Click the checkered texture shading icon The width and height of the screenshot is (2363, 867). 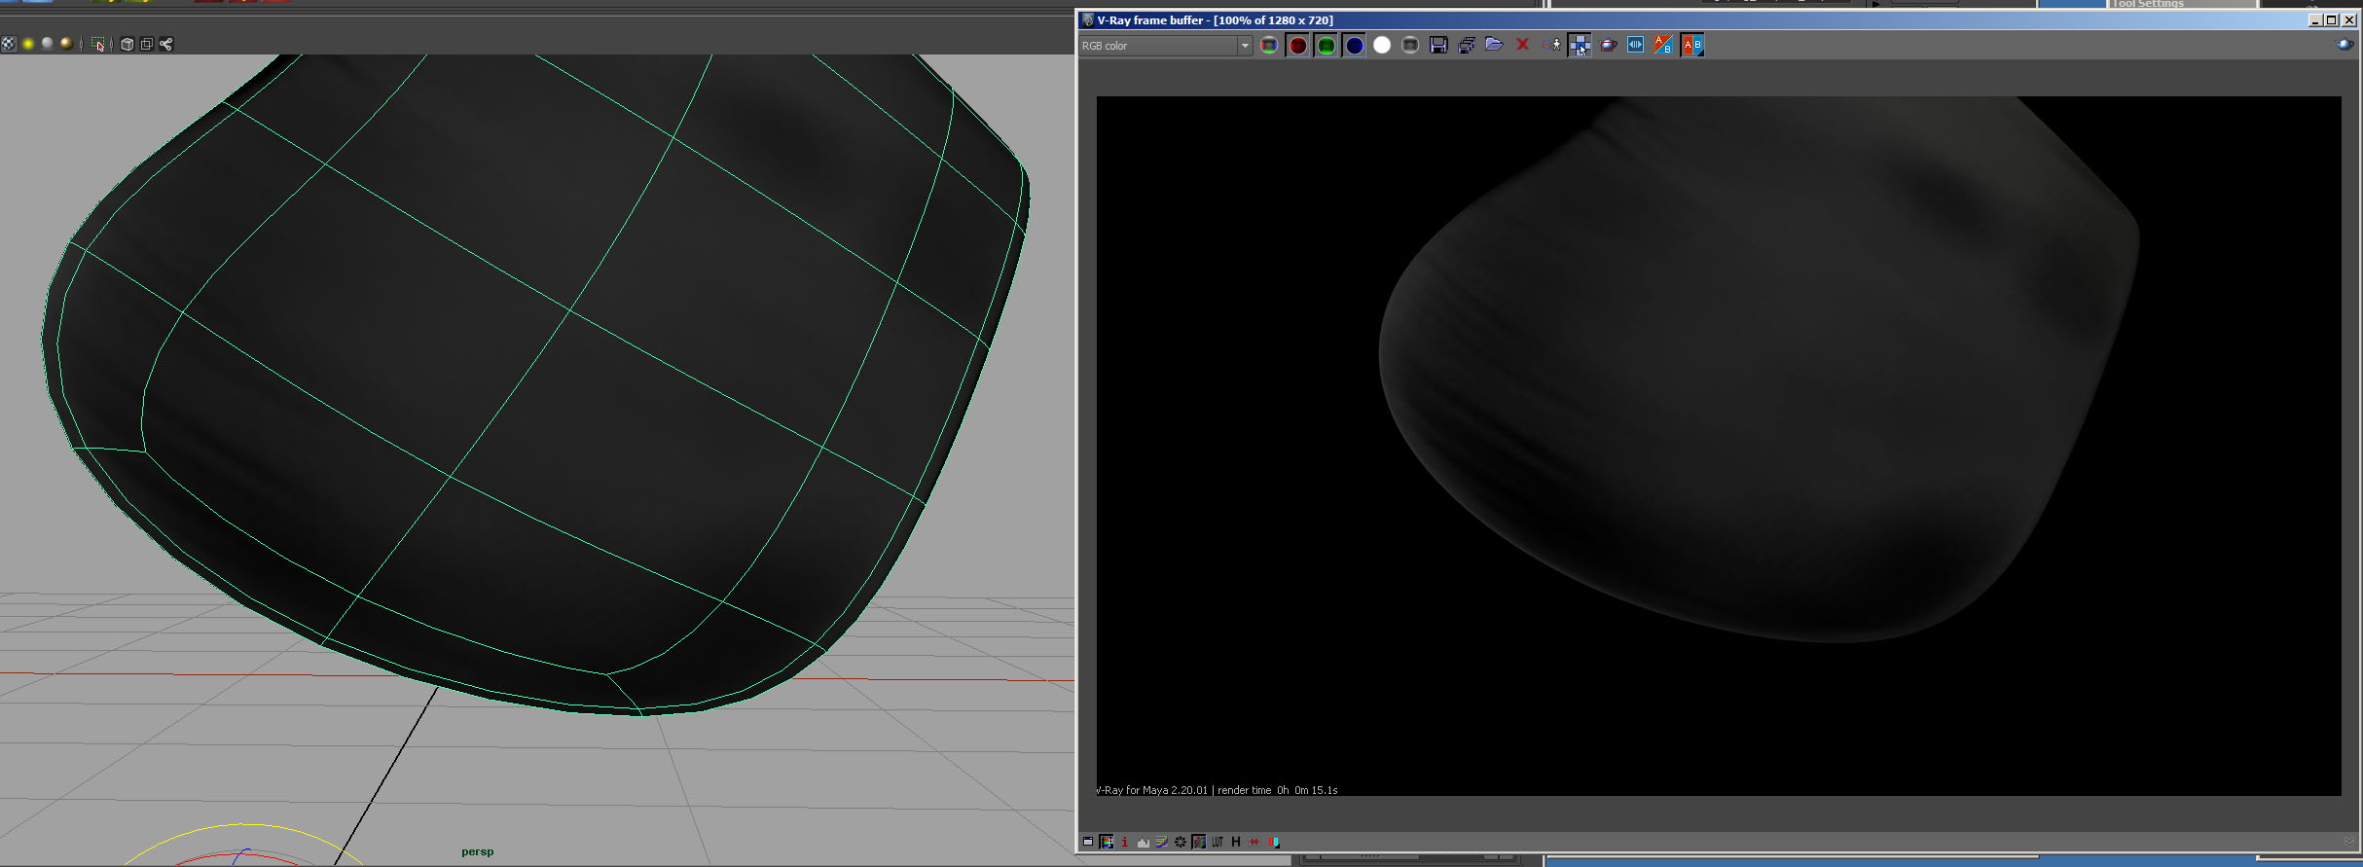point(9,44)
